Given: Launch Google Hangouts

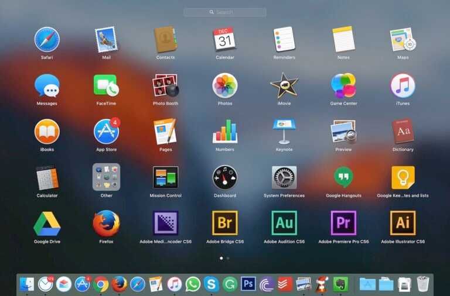Looking at the screenshot, I should (343, 177).
